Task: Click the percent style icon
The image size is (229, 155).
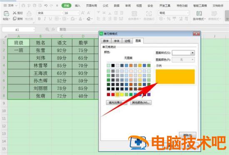Action: [169, 19]
